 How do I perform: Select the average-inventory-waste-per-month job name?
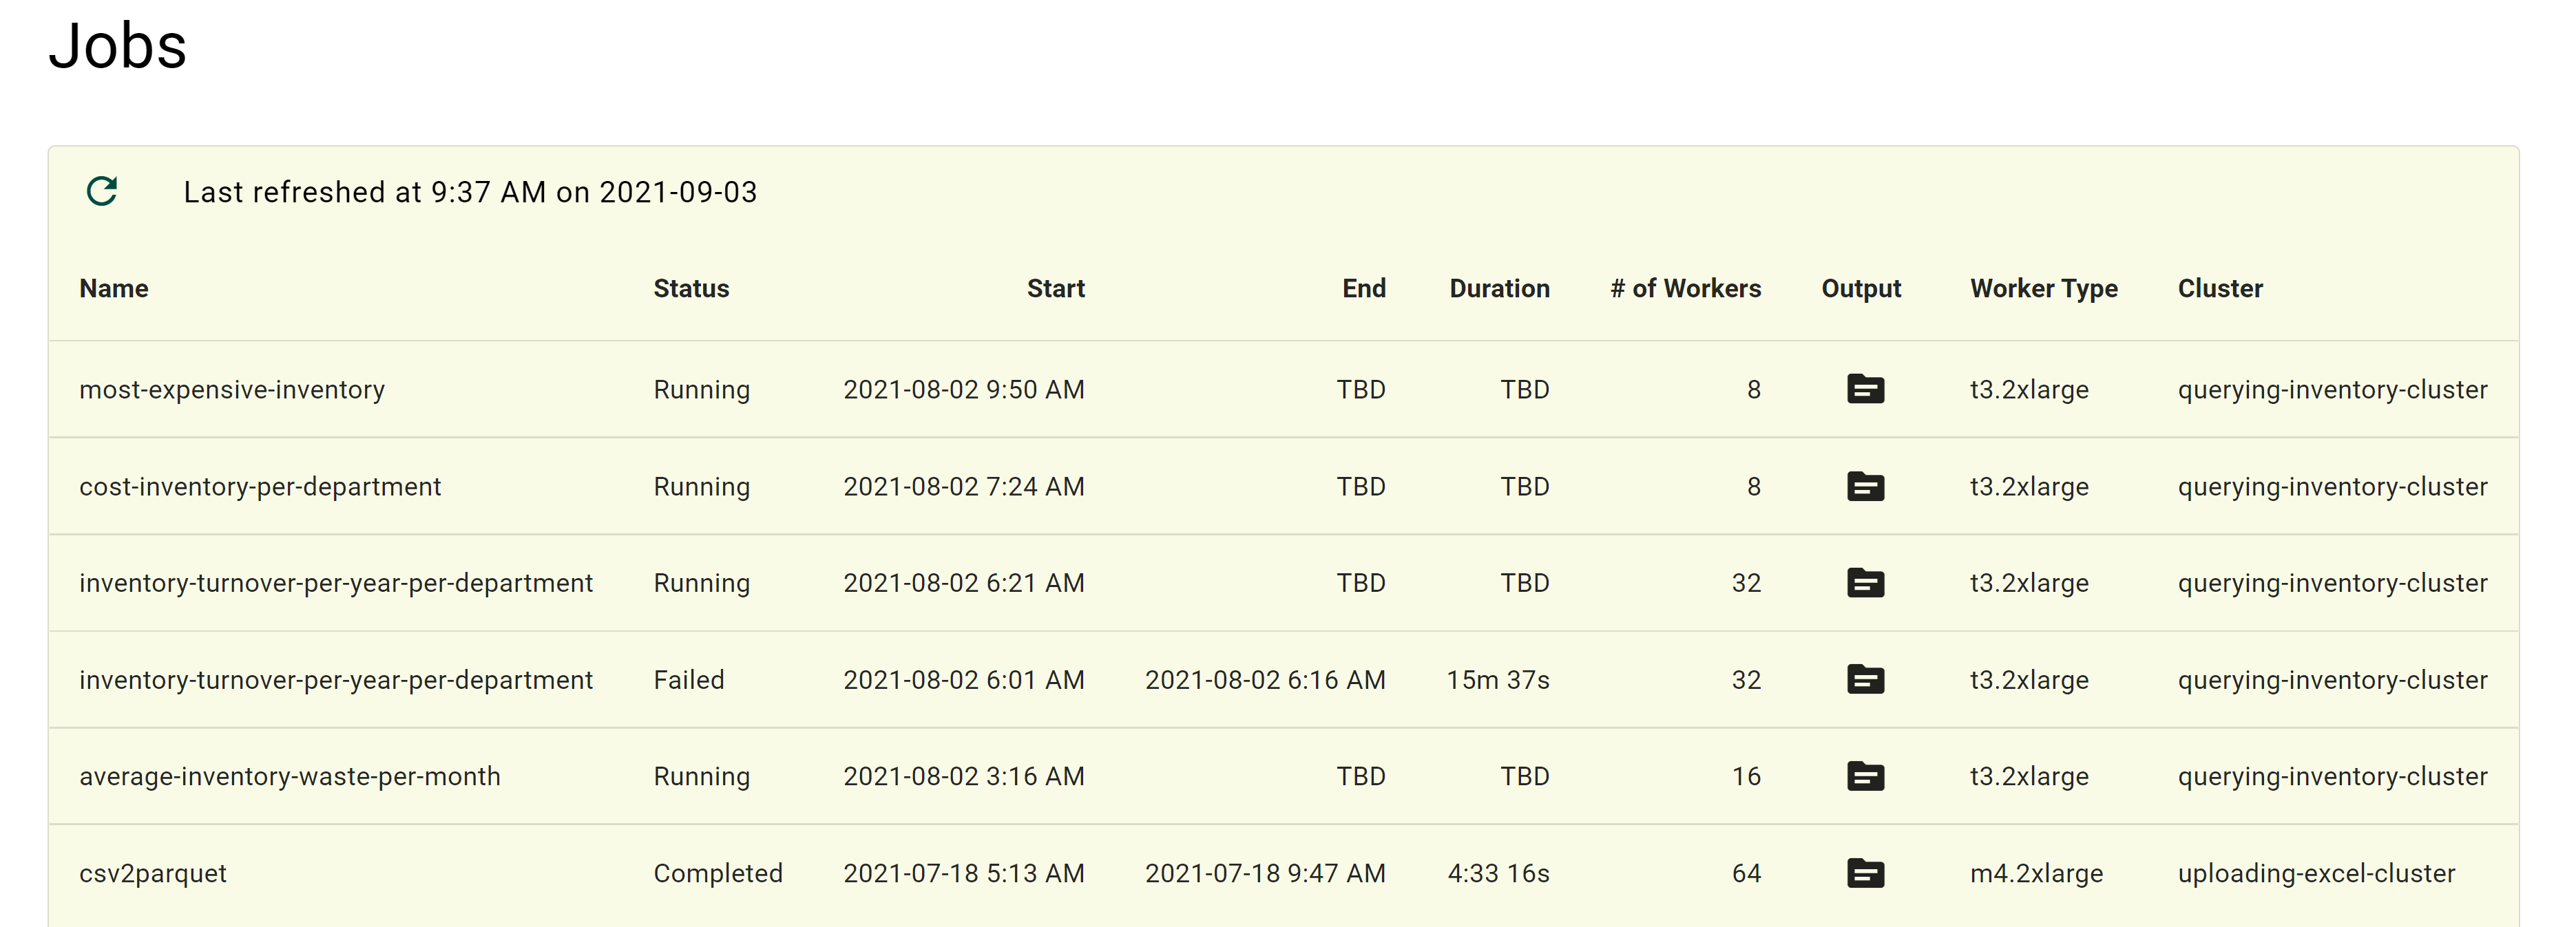290,776
